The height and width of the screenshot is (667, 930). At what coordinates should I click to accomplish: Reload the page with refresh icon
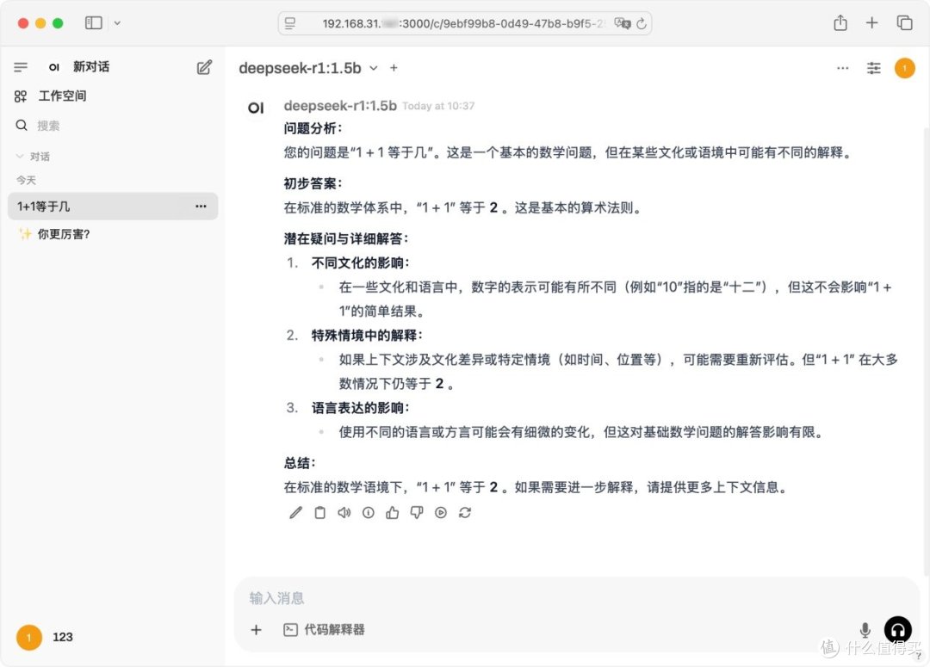(642, 23)
